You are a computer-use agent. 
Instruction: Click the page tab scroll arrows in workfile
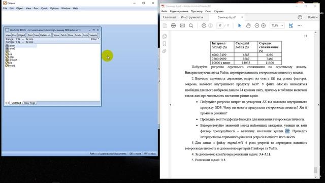point(7,103)
